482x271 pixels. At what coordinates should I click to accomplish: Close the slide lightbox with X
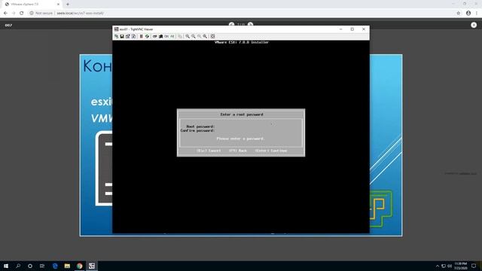[x=474, y=25]
